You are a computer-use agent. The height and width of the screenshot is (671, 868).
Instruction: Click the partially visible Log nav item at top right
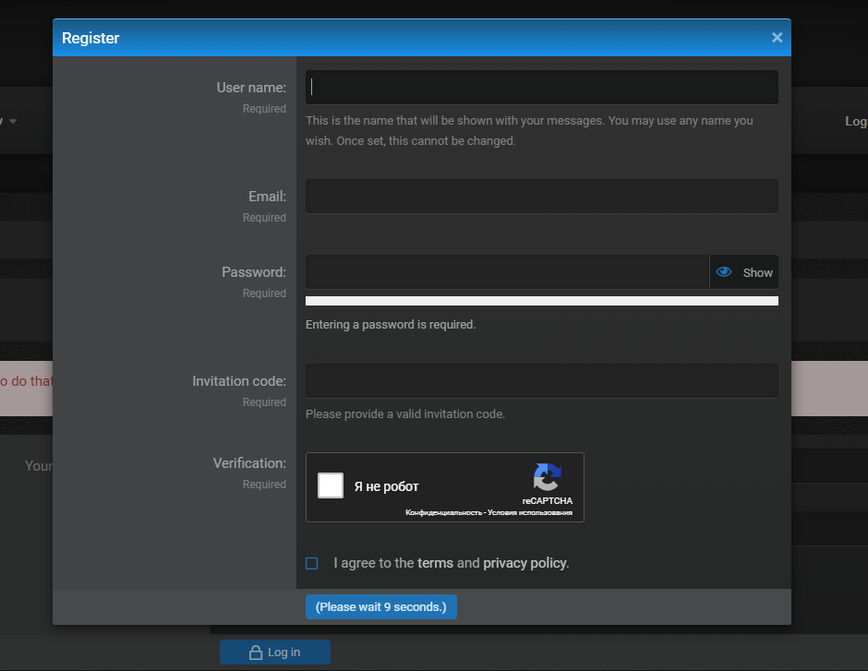(x=856, y=122)
